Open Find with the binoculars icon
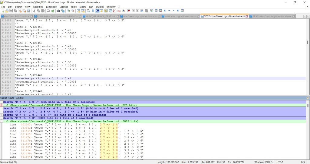The height and width of the screenshot is (164, 310). [58, 11]
